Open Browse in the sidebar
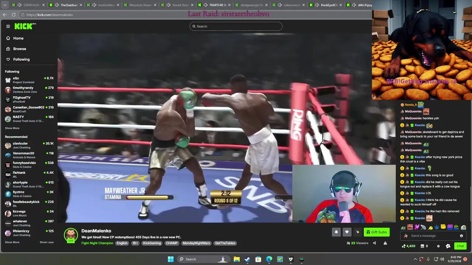472x265 pixels. 16,49
